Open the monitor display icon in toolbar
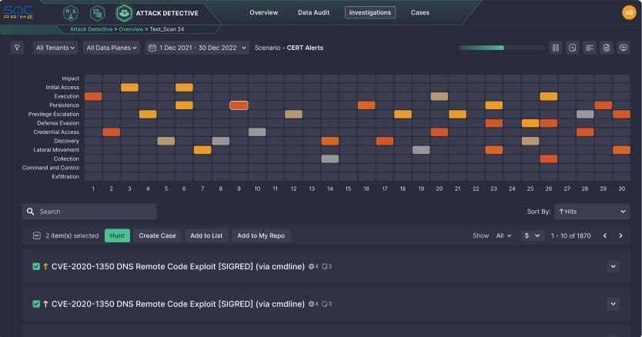Image resolution: width=642 pixels, height=337 pixels. click(x=624, y=48)
